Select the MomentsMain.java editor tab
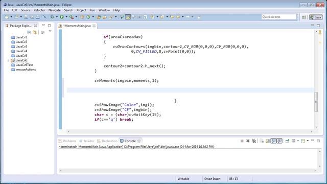 tap(77, 26)
